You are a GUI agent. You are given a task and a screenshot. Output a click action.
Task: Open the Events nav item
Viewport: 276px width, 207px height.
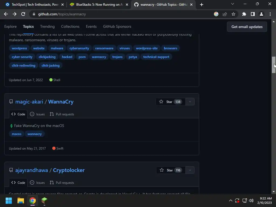tap(91, 26)
